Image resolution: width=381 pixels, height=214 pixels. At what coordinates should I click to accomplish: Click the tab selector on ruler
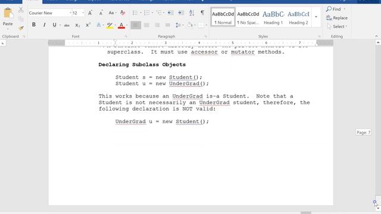pos(3,43)
